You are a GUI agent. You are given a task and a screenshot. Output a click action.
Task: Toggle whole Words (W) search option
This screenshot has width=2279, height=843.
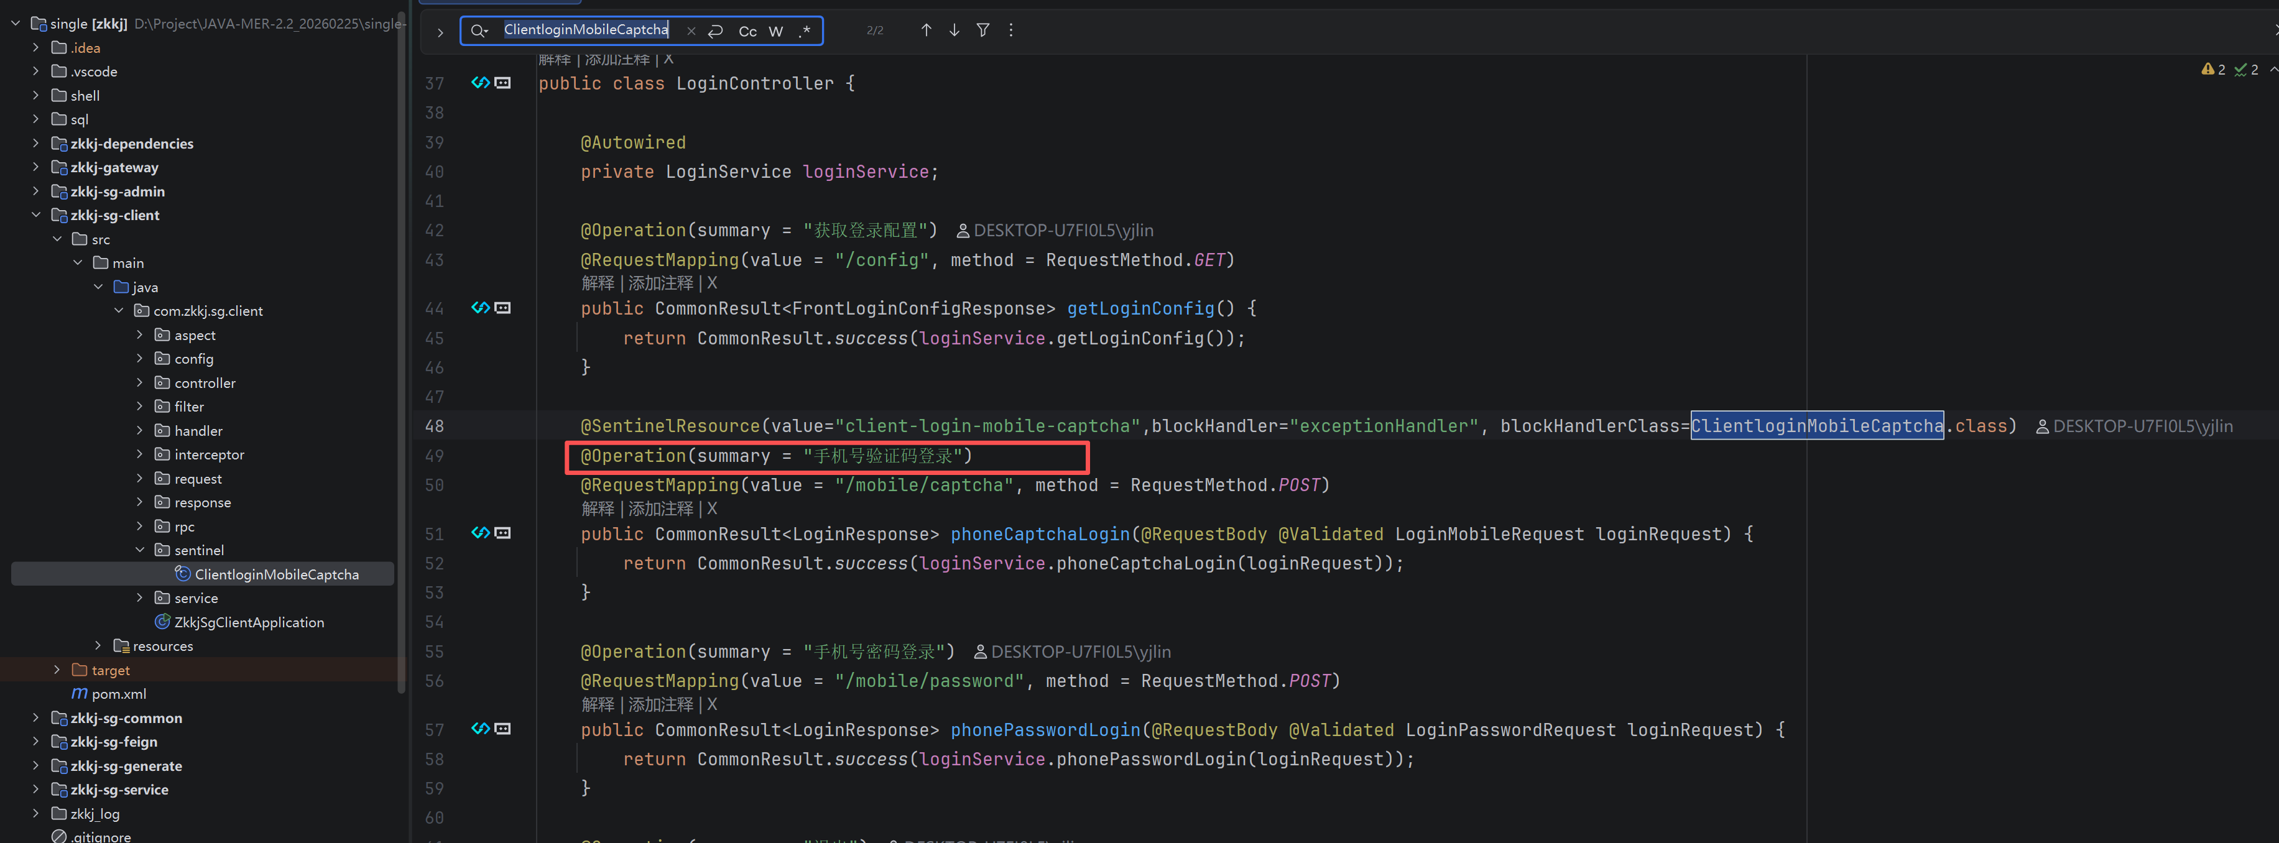coord(776,31)
